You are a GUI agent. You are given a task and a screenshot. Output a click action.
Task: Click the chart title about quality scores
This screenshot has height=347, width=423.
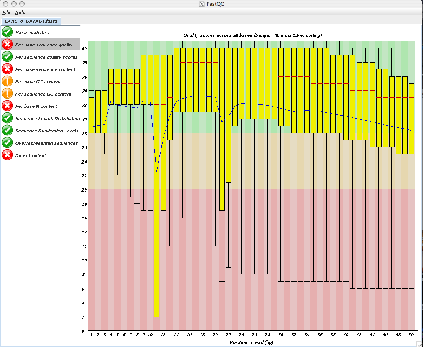pos(252,35)
